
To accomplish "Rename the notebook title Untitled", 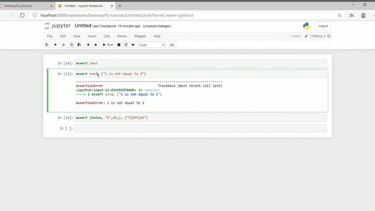I will point(83,26).
